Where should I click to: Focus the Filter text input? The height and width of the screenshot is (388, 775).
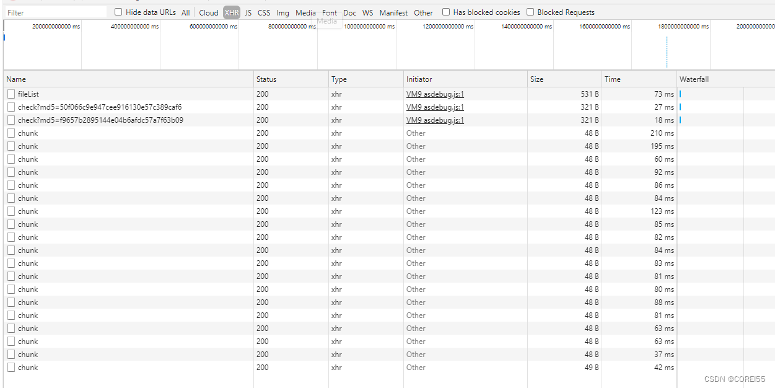tap(56, 12)
